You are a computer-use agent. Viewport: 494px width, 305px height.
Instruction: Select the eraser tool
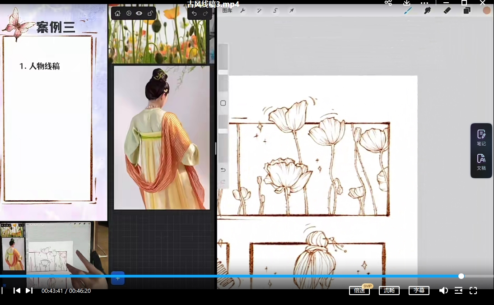[x=447, y=10]
